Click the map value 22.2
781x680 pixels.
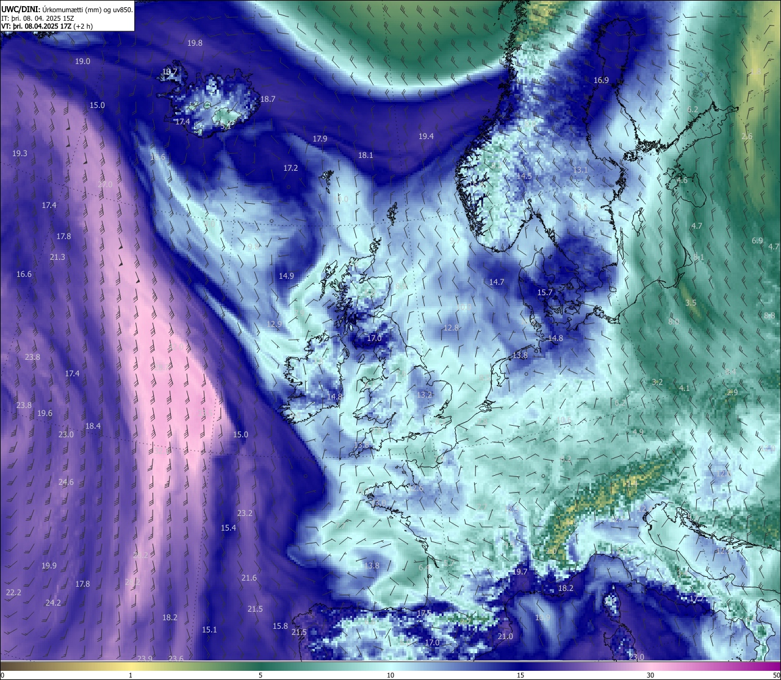[x=13, y=592]
